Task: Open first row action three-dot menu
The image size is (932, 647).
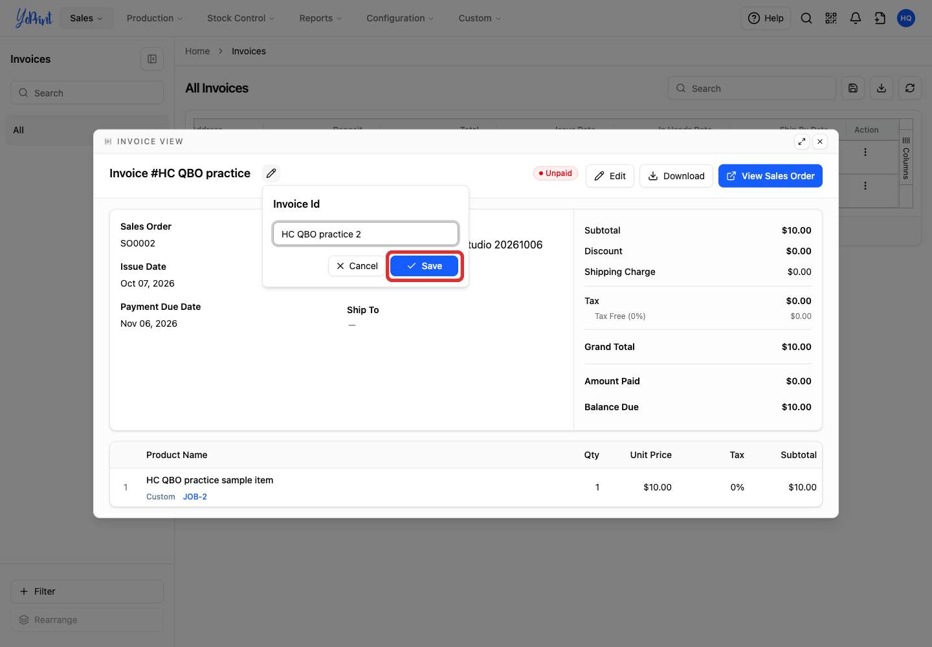Action: pyautogui.click(x=865, y=152)
